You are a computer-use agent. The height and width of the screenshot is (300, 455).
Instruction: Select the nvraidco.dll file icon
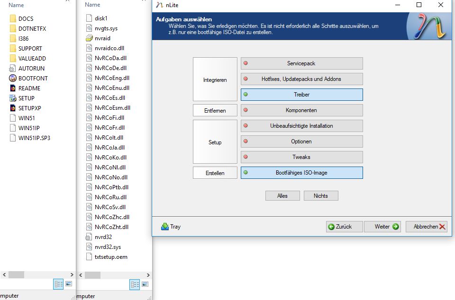tap(89, 48)
